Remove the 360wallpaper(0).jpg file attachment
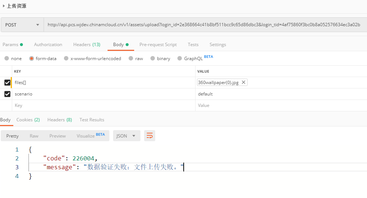The width and height of the screenshot is (367, 198). (x=244, y=83)
